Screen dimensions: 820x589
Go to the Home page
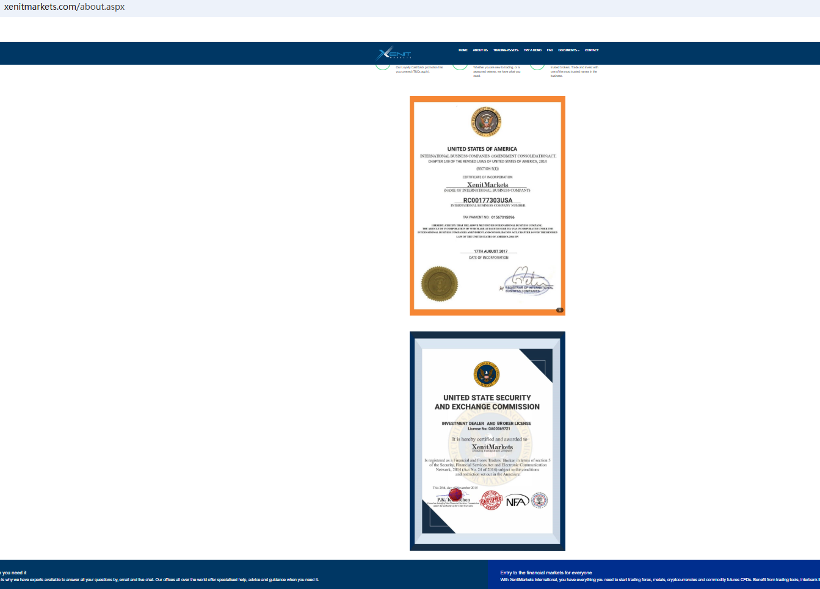[x=463, y=50]
